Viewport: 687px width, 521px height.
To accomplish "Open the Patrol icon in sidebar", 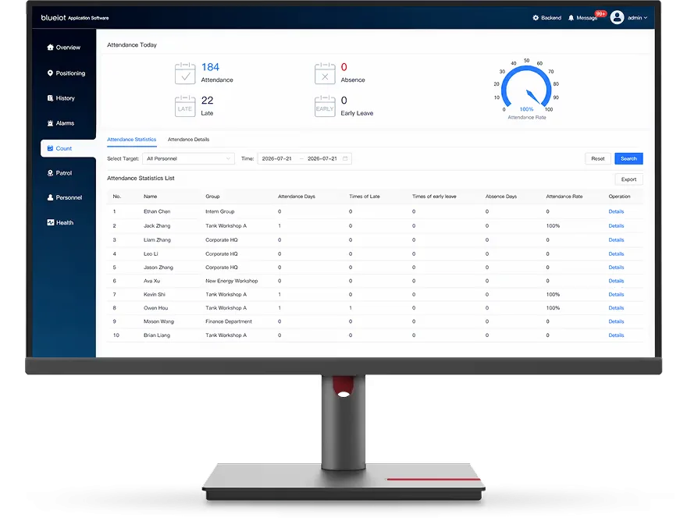I will (x=51, y=173).
